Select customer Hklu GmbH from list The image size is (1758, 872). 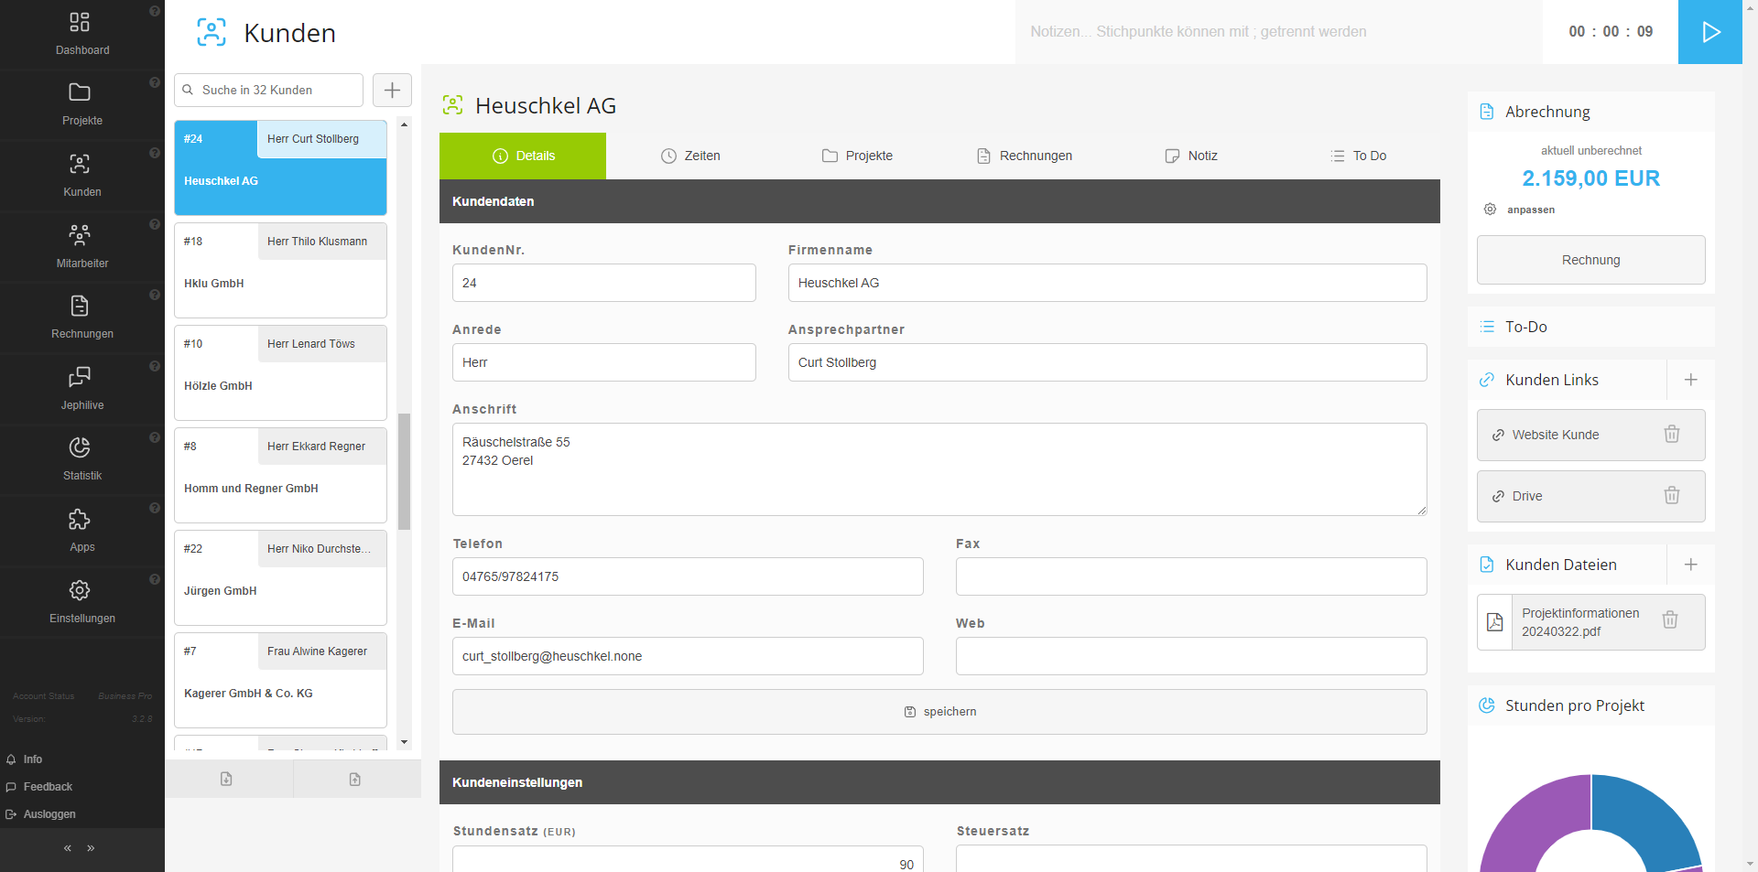click(280, 271)
